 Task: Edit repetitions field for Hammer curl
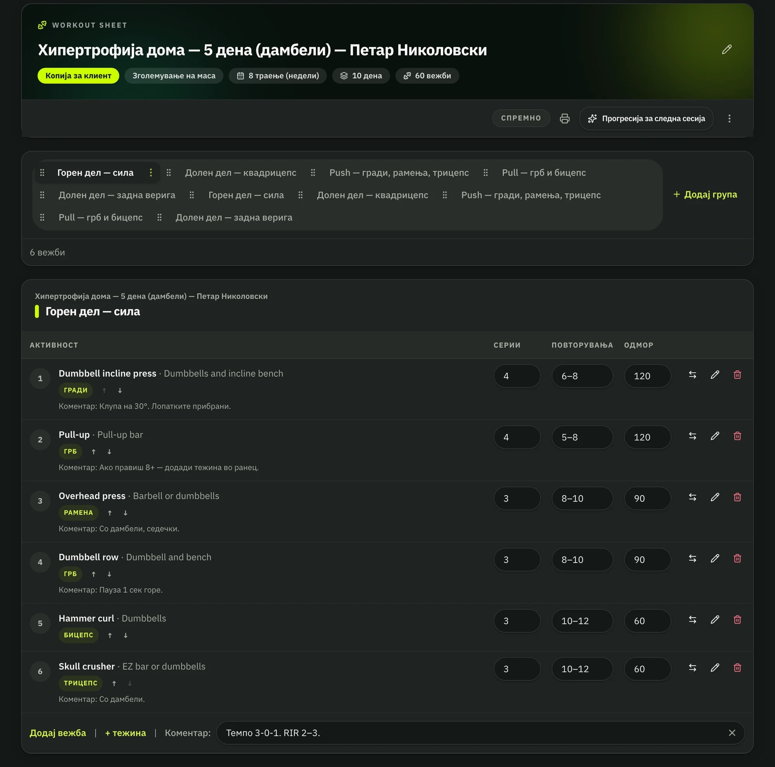coord(582,621)
